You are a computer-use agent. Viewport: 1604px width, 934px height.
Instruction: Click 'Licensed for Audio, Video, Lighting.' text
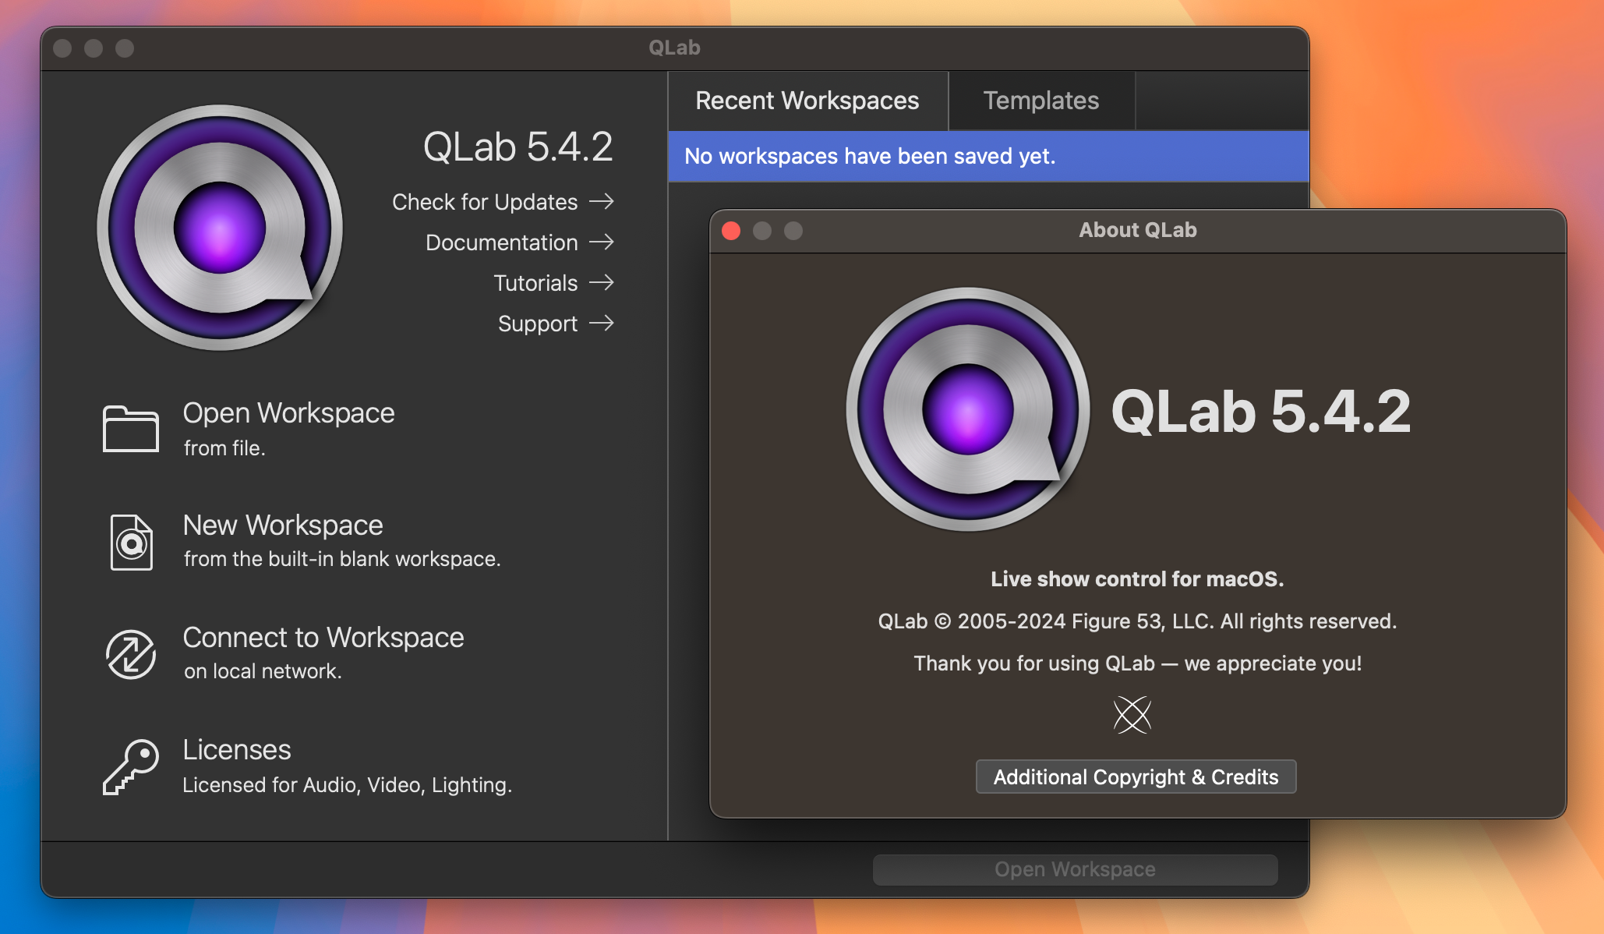click(x=347, y=785)
